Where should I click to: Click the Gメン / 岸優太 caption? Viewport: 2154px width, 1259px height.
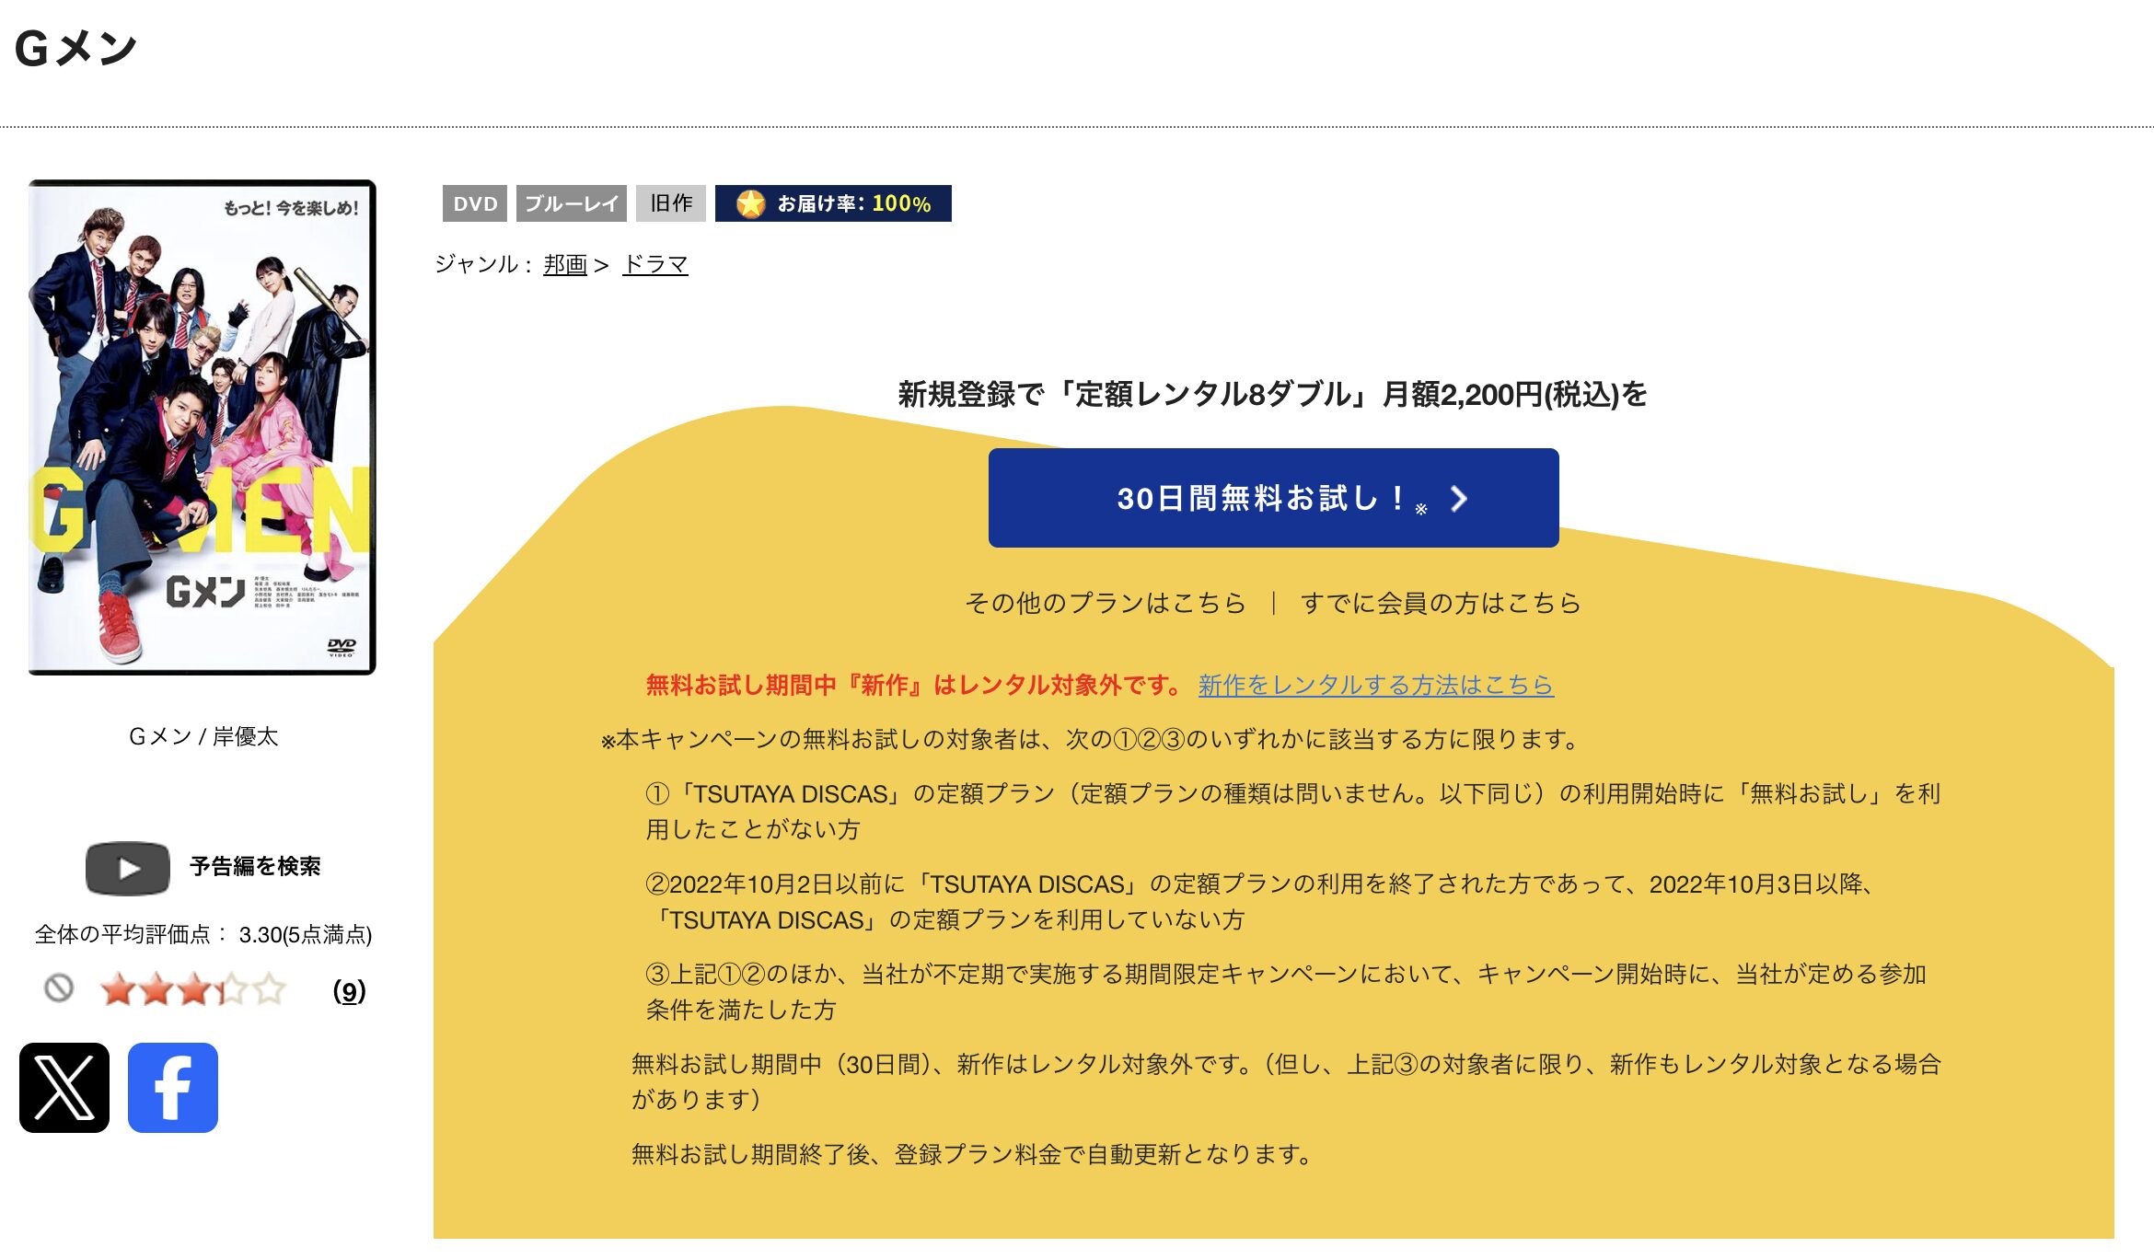[x=203, y=736]
